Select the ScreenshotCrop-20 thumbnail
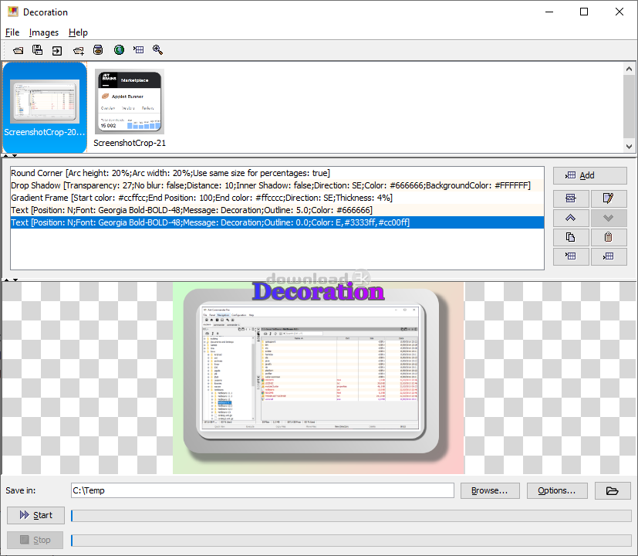 click(x=45, y=107)
